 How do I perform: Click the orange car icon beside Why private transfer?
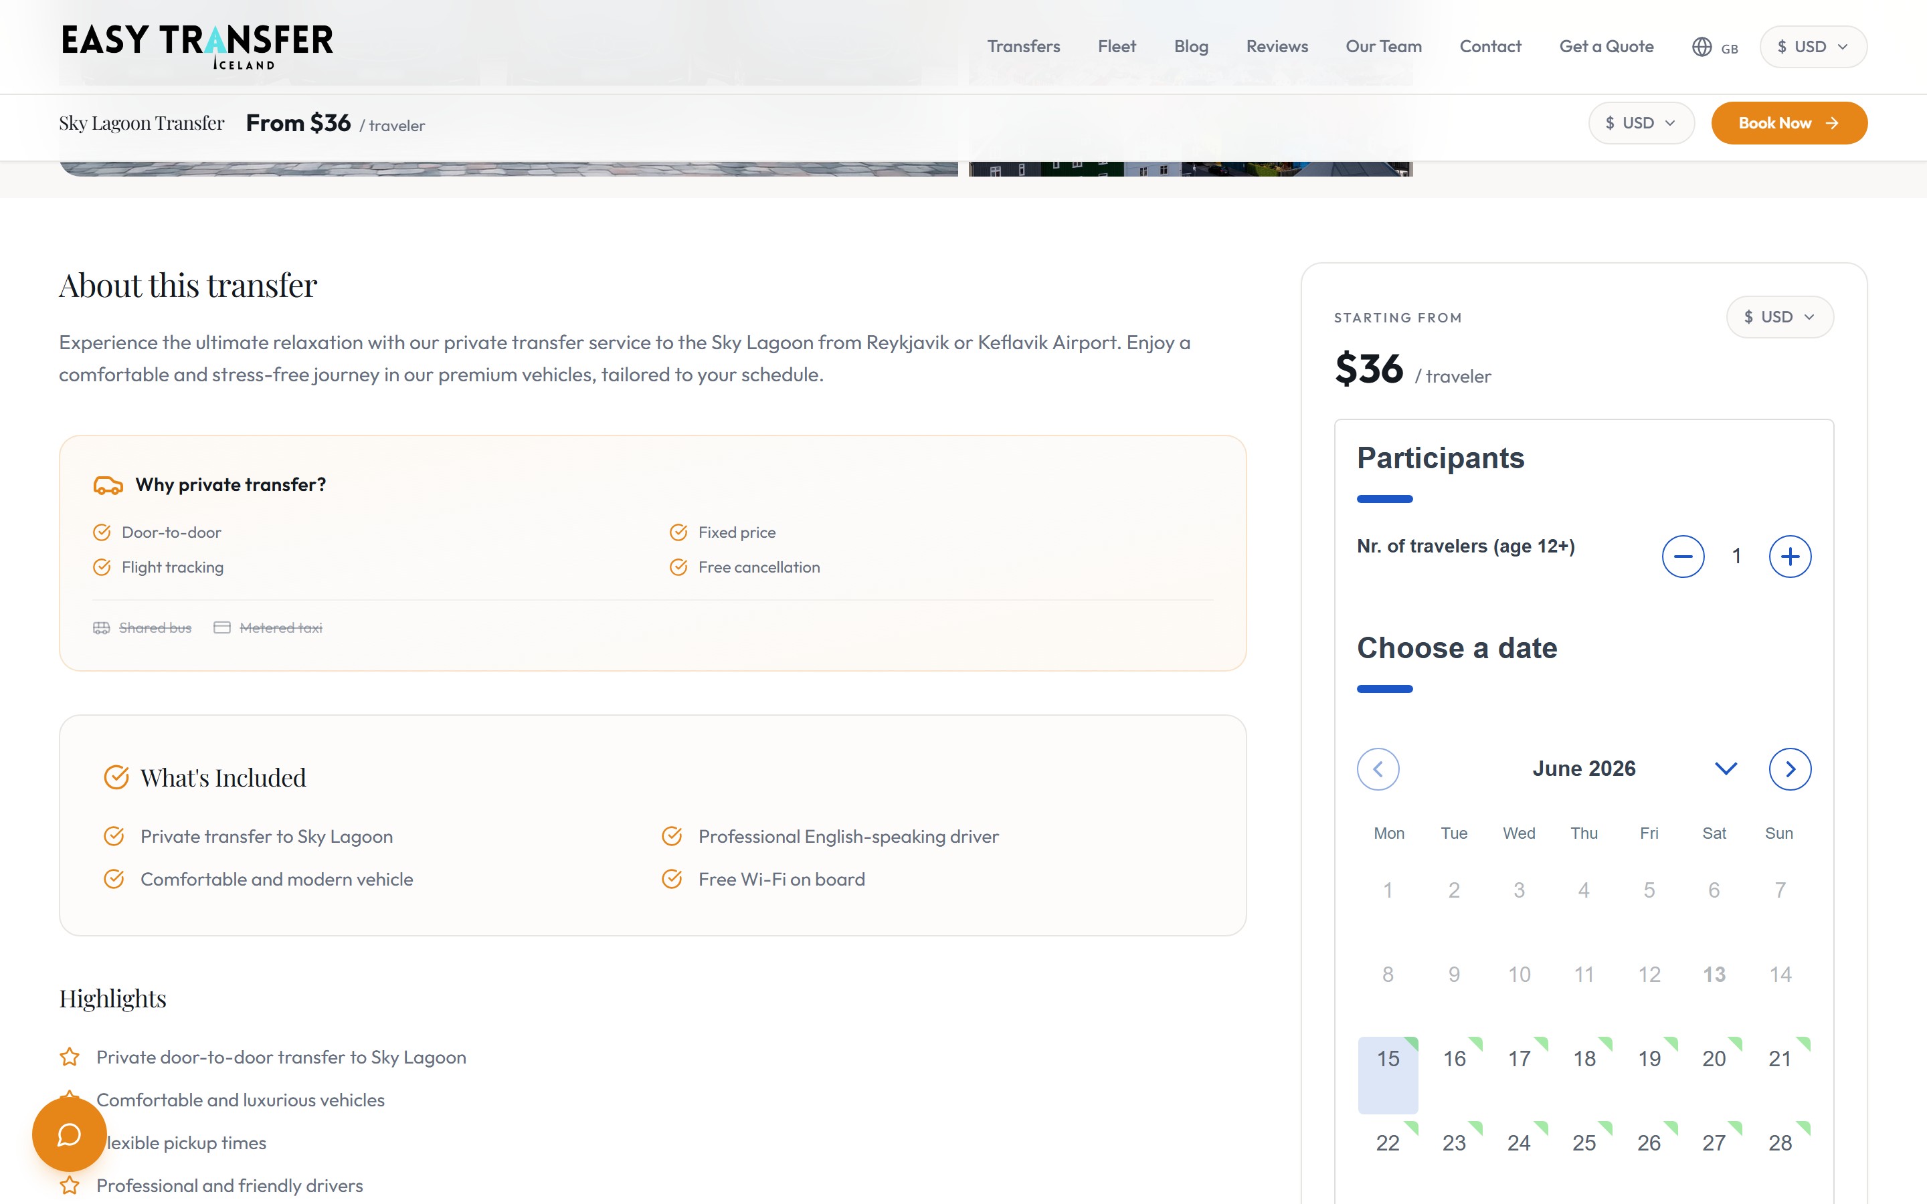tap(108, 485)
